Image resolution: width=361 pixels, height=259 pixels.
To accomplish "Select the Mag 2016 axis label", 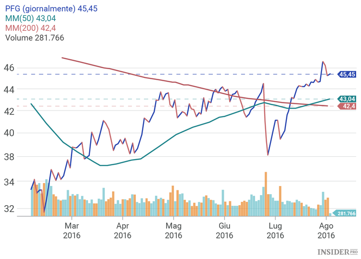I will click(173, 230).
